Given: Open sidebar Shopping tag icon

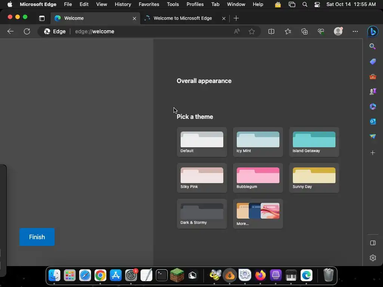Looking at the screenshot, I should 373,62.
